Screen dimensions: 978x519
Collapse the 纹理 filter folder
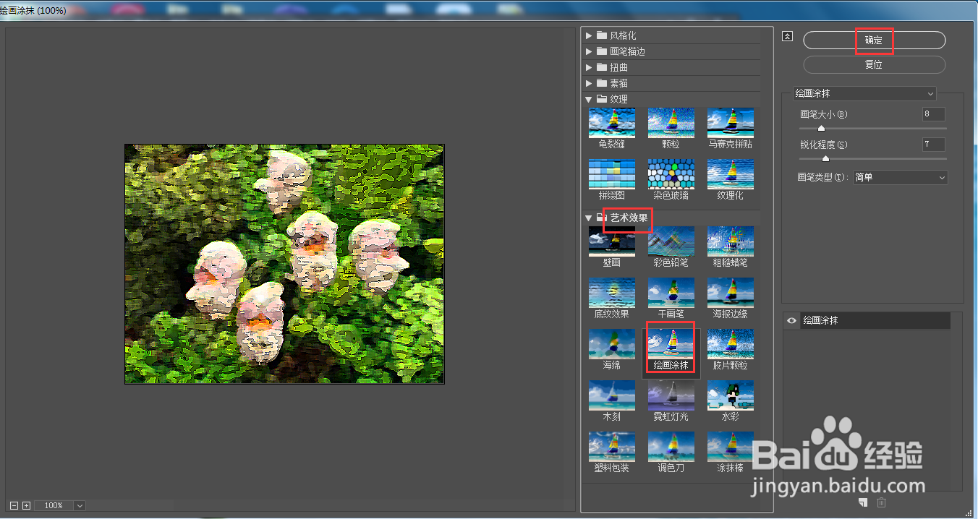point(590,99)
